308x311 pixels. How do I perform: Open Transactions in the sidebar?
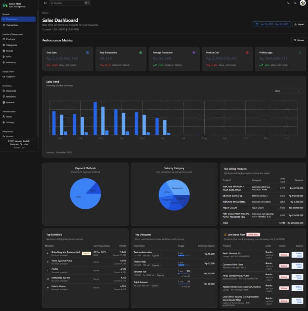(x=12, y=25)
